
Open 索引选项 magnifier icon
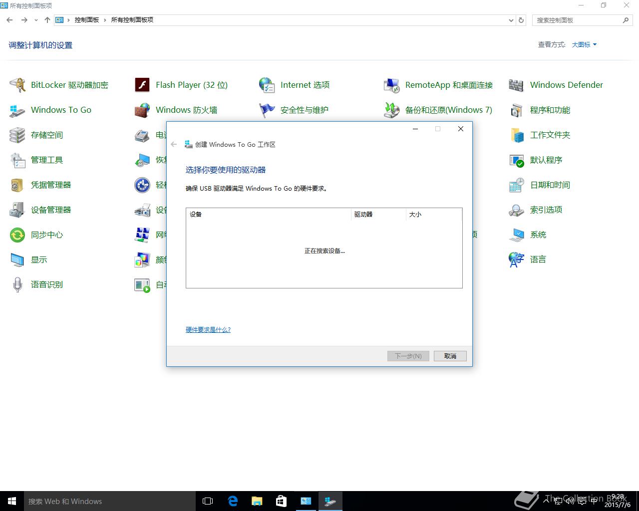(517, 210)
